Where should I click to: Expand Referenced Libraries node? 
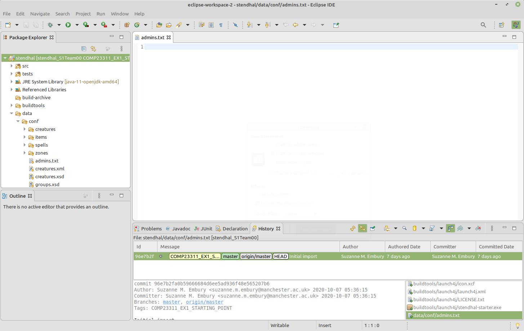tap(12, 89)
